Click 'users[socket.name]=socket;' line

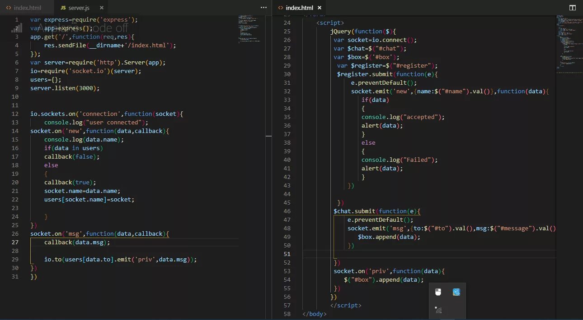[x=89, y=199]
